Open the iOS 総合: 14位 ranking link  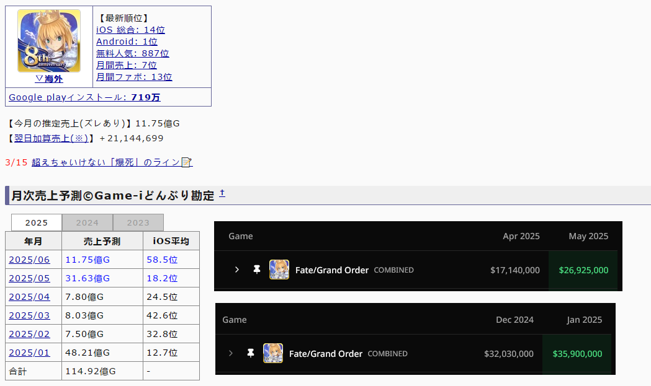click(x=130, y=30)
